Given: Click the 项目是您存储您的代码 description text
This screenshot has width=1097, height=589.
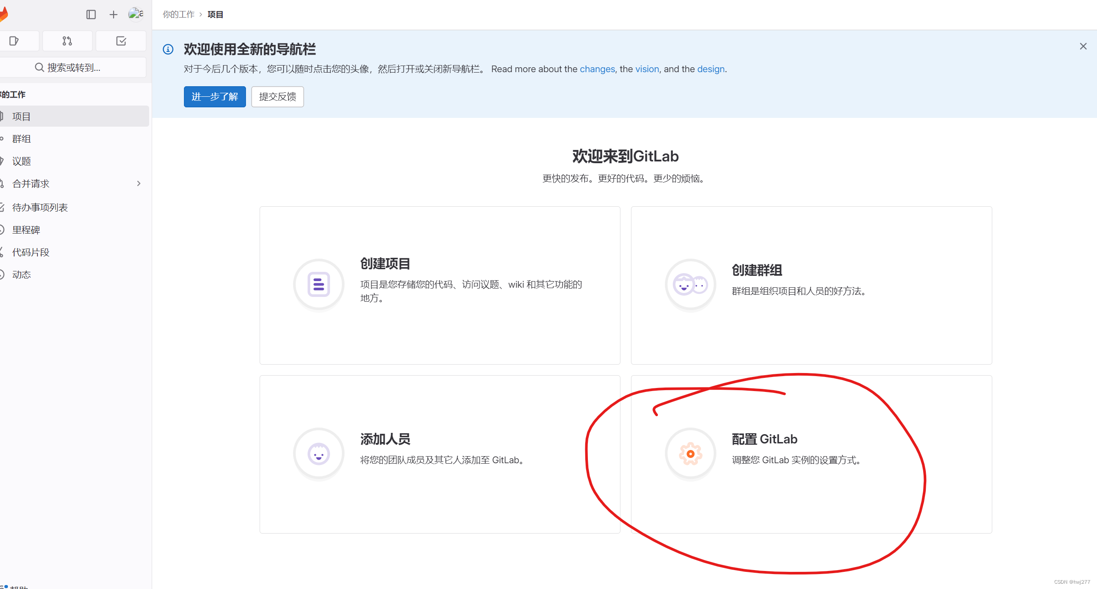Looking at the screenshot, I should [471, 291].
